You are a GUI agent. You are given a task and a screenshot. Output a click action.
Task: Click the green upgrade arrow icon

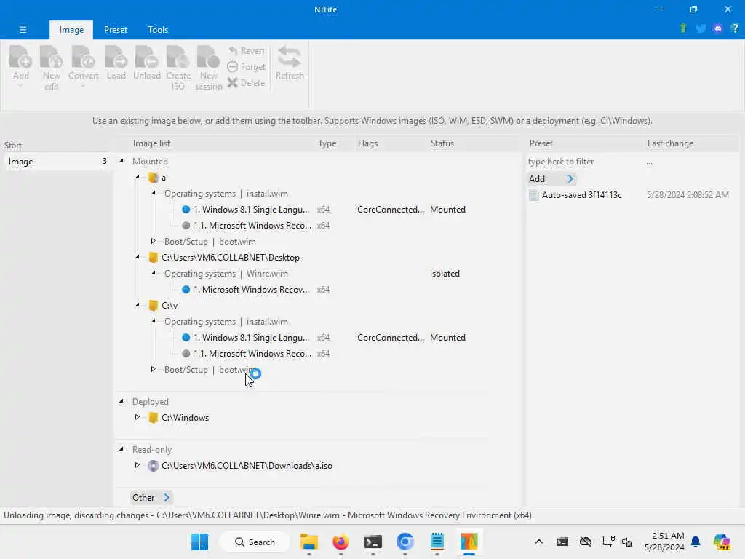pyautogui.click(x=683, y=28)
